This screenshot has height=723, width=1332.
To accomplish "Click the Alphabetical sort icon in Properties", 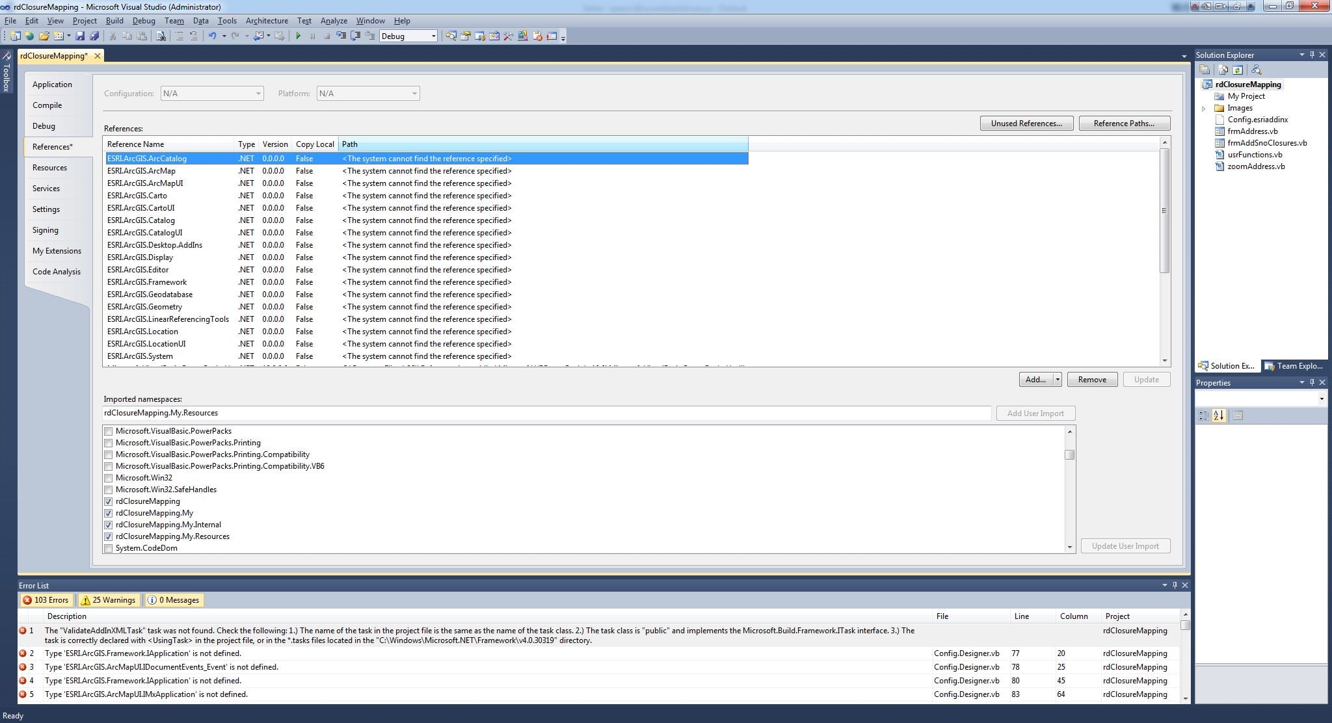I will tap(1219, 415).
